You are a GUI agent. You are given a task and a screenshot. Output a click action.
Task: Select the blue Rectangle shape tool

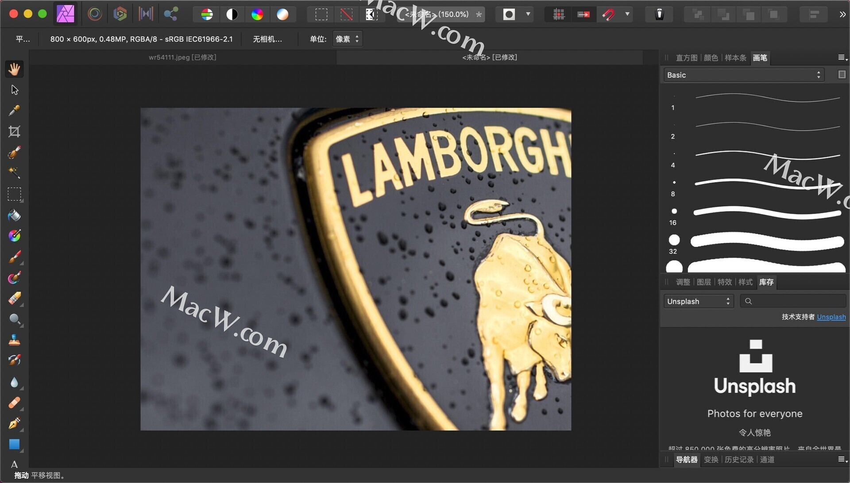tap(14, 444)
